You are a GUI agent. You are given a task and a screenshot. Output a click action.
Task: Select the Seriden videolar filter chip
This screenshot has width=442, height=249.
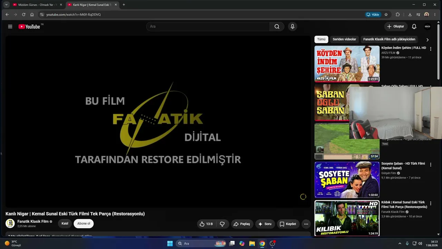[344, 39]
